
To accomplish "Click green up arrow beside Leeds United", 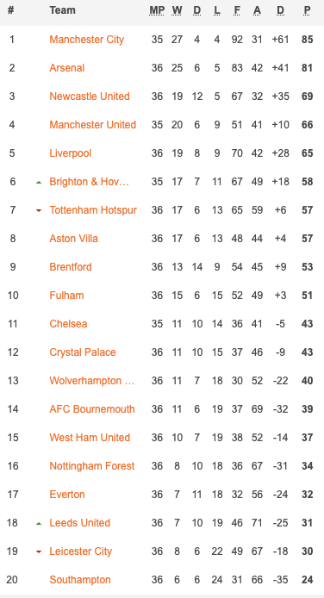I will pos(39,524).
